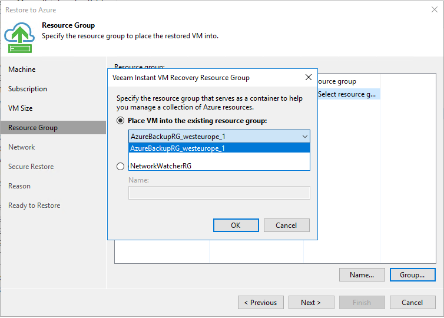Screen dimensions: 444x318
Task: Click the dropdown arrow of resource group combo
Action: (304, 137)
